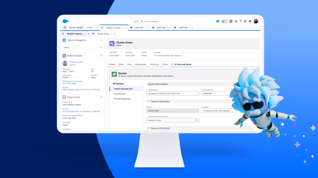Open address link in Patient Details
Screen dimensions: 318x178
point(81,90)
